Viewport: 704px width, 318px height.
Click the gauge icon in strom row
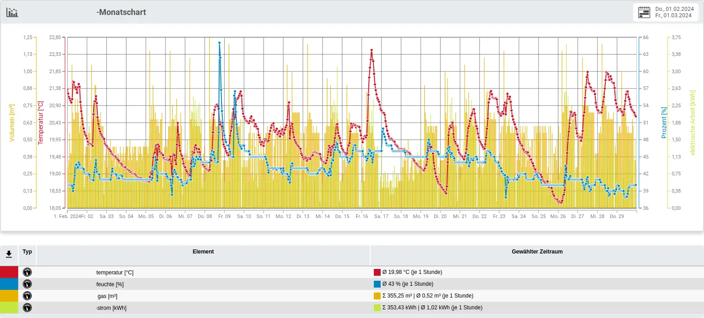pyautogui.click(x=27, y=308)
